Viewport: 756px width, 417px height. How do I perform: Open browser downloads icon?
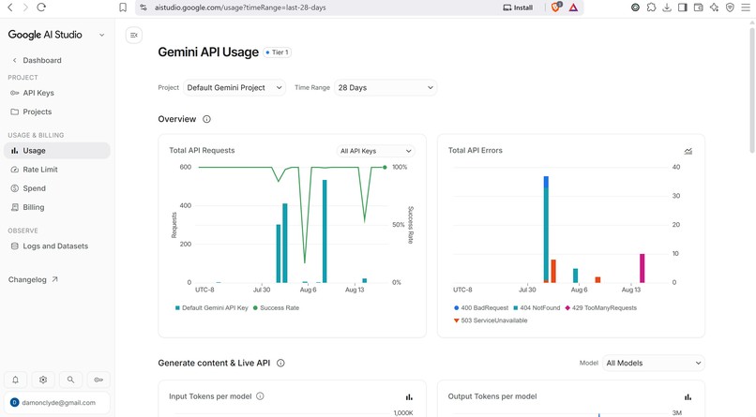pos(667,7)
